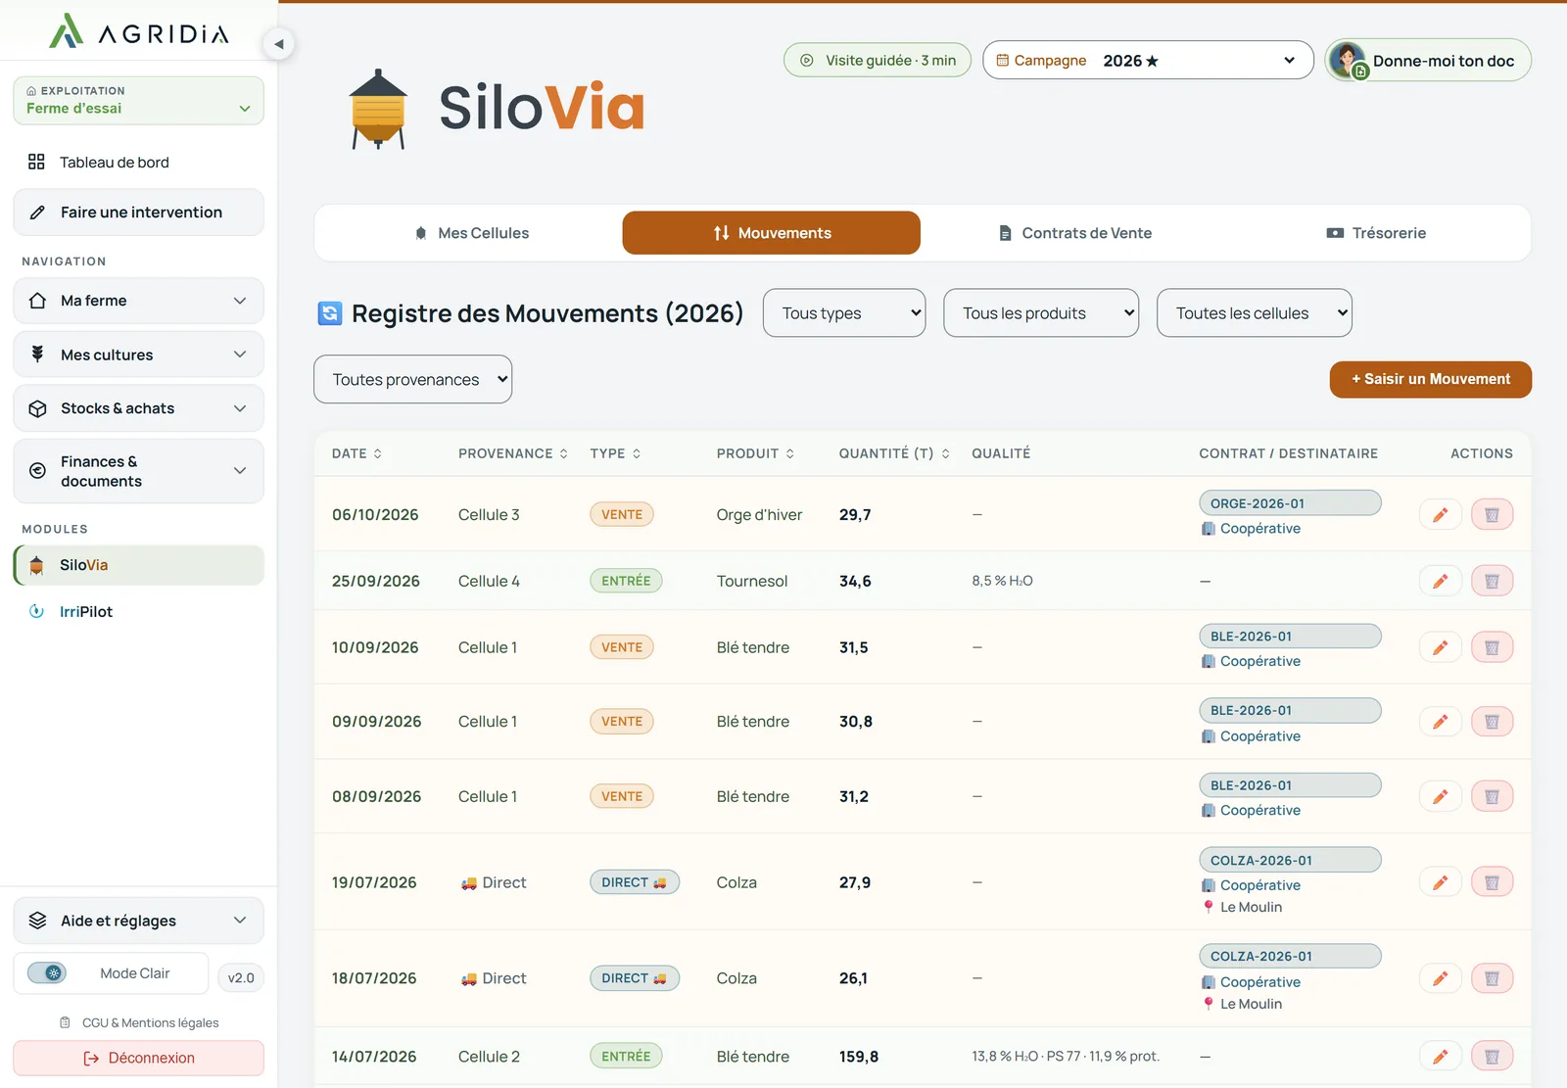Click the Agridia logo
This screenshot has height=1088, width=1567.
[138, 31]
